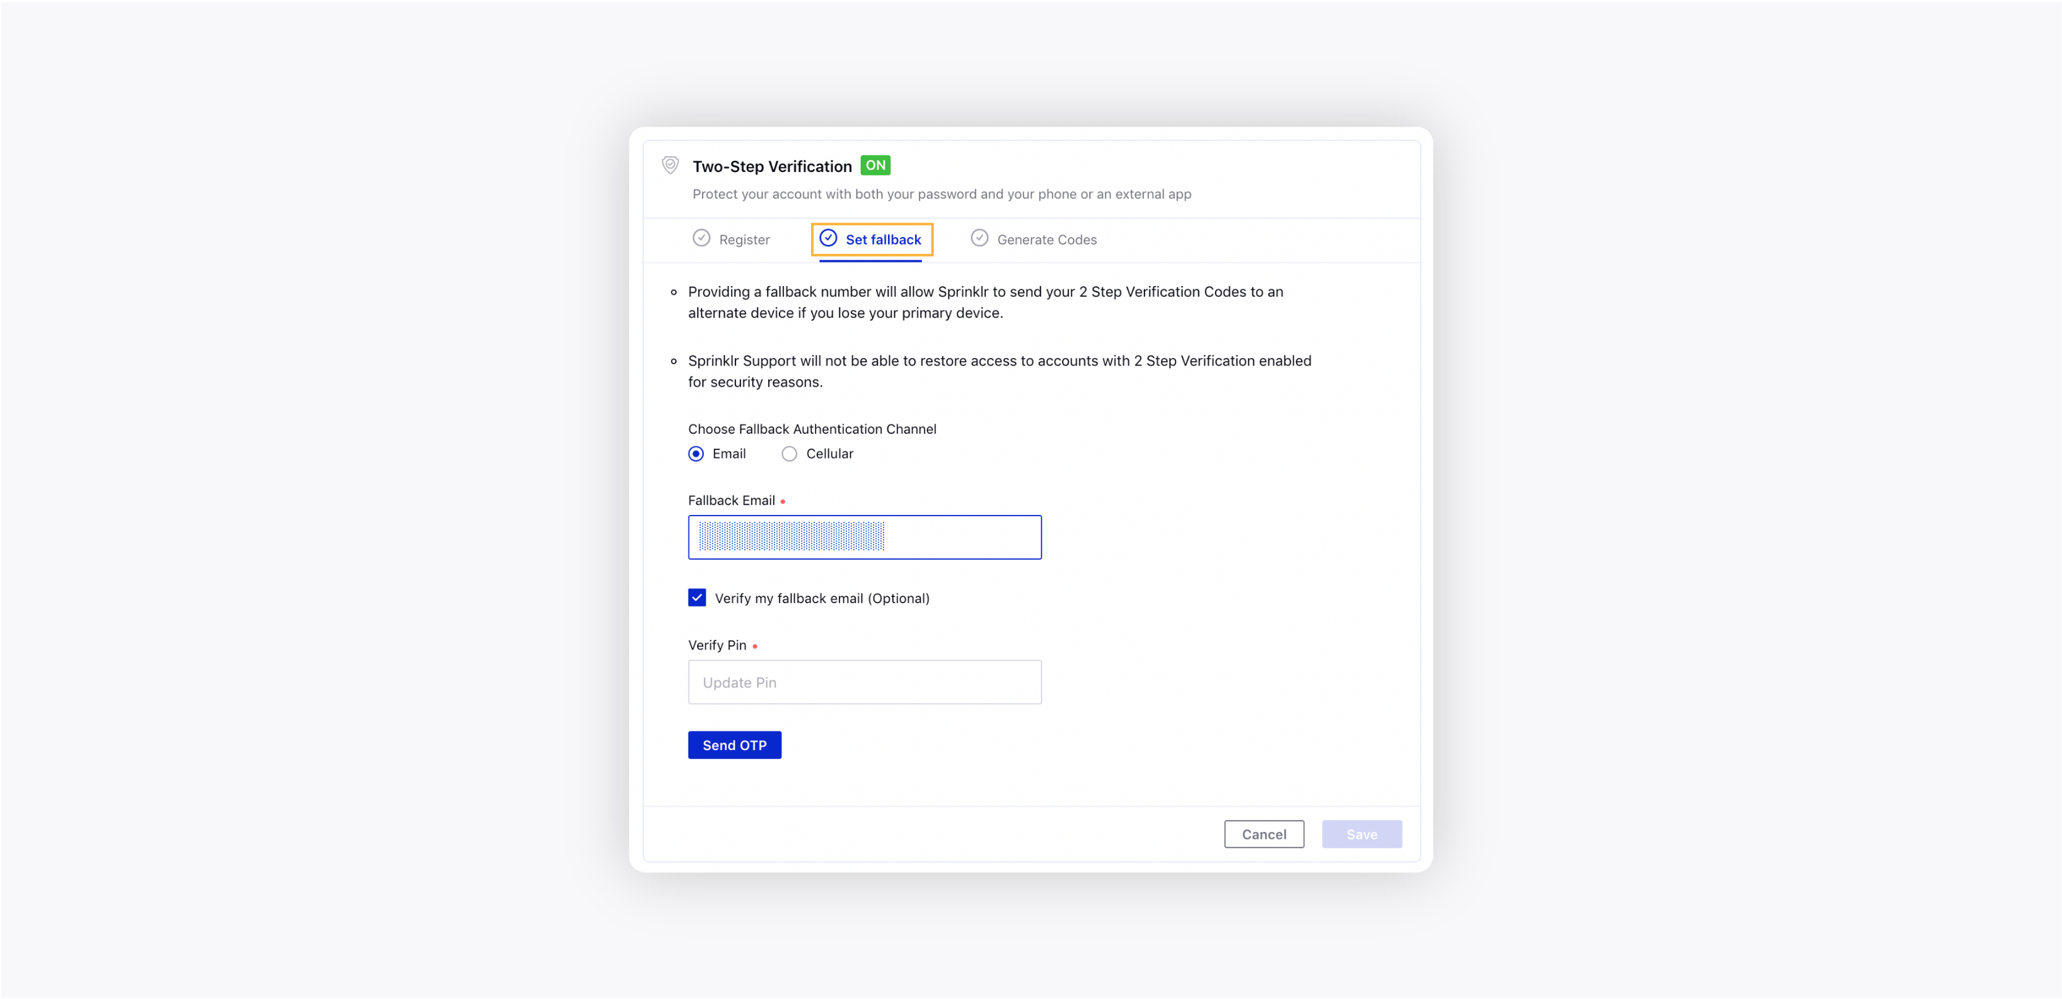Uncheck the Verify my fallback email checkbox

696,598
